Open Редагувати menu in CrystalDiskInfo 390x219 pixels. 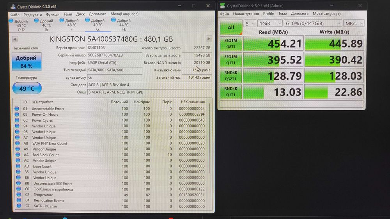pyautogui.click(x=33, y=15)
